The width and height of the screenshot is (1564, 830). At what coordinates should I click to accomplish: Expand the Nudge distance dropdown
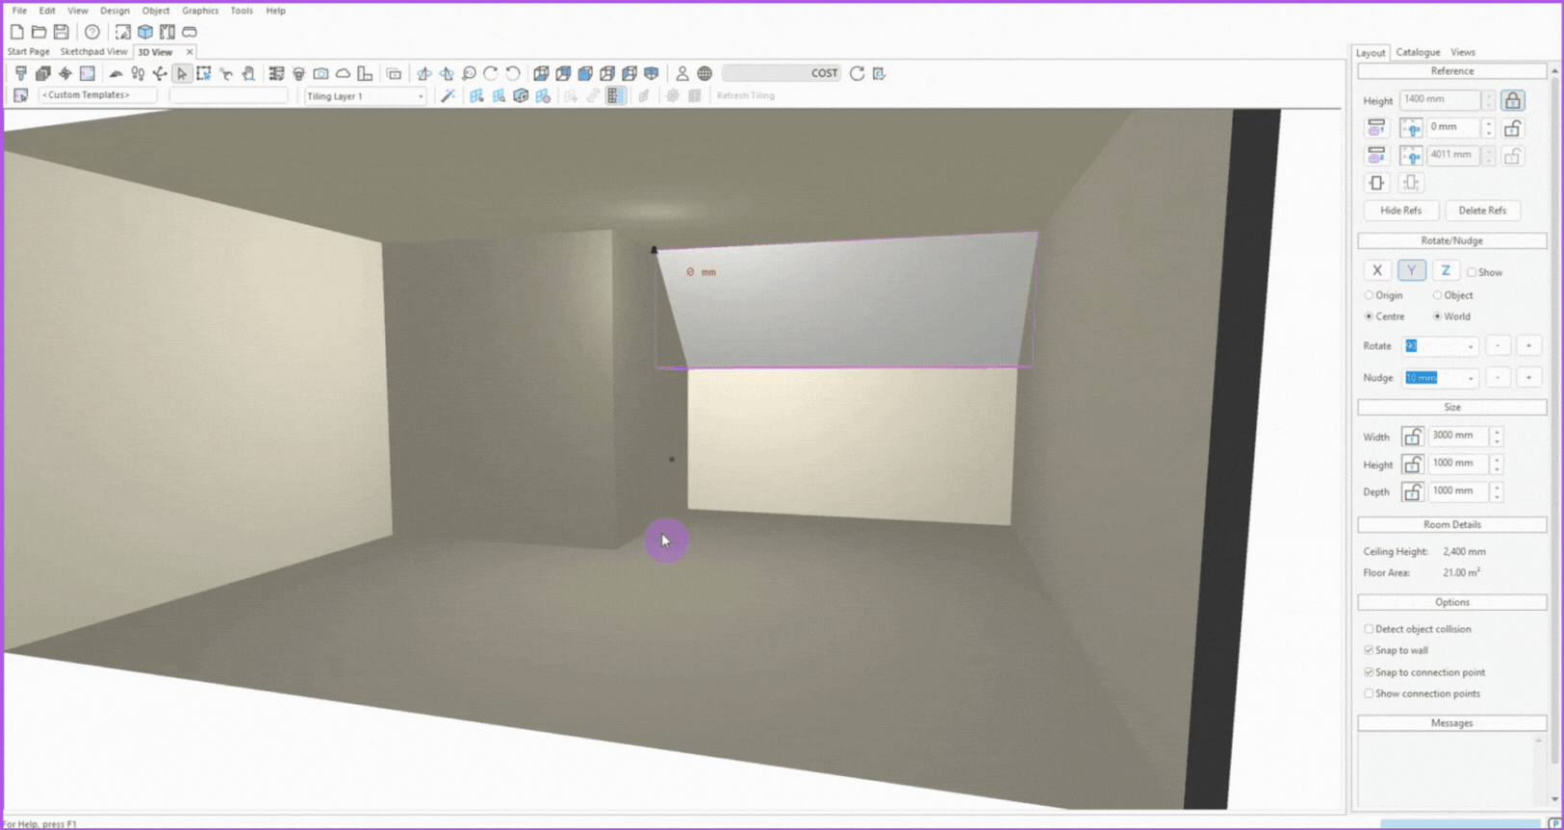click(x=1470, y=378)
